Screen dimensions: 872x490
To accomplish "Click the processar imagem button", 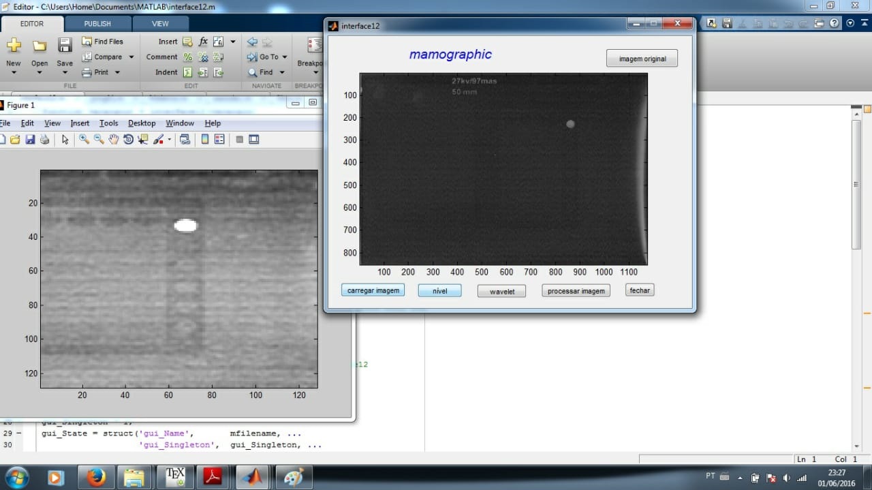I will click(576, 291).
